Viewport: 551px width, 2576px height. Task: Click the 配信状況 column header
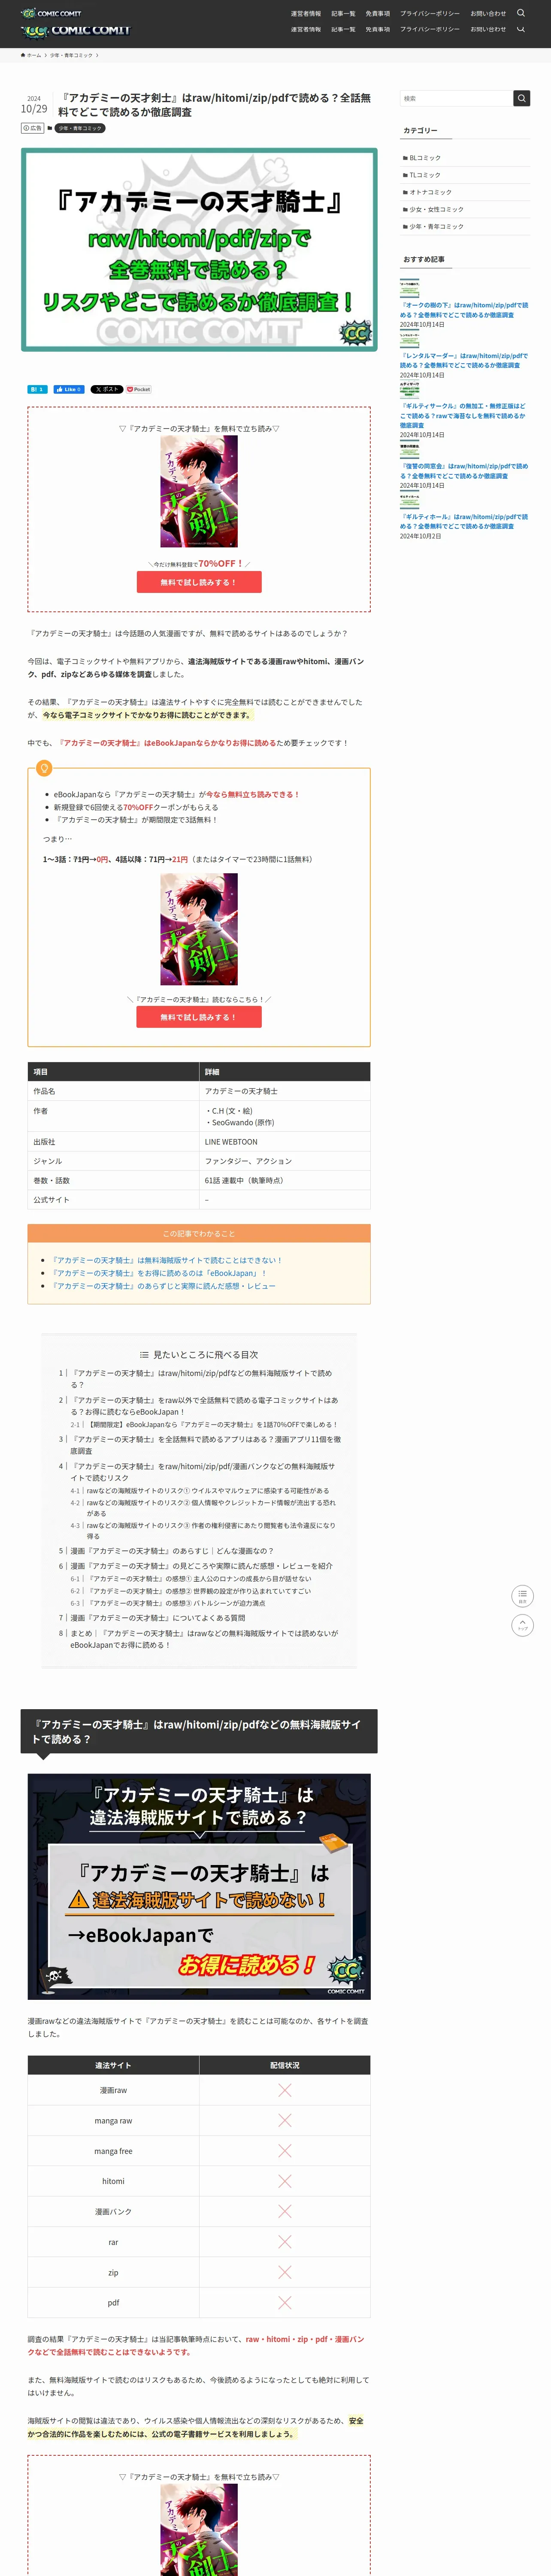tap(285, 2065)
